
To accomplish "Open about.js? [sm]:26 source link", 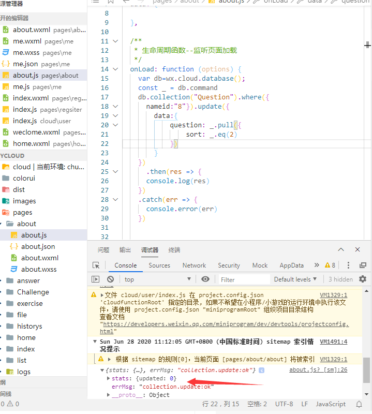I will 318,369.
